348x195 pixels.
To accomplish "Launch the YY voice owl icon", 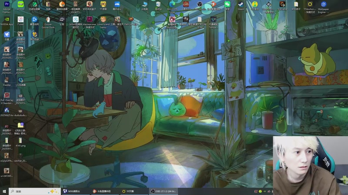I will [103, 6].
